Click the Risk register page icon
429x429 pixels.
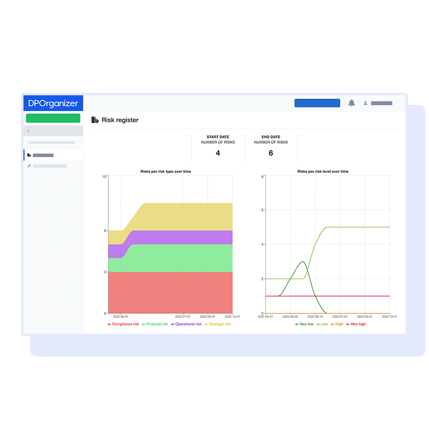(95, 120)
